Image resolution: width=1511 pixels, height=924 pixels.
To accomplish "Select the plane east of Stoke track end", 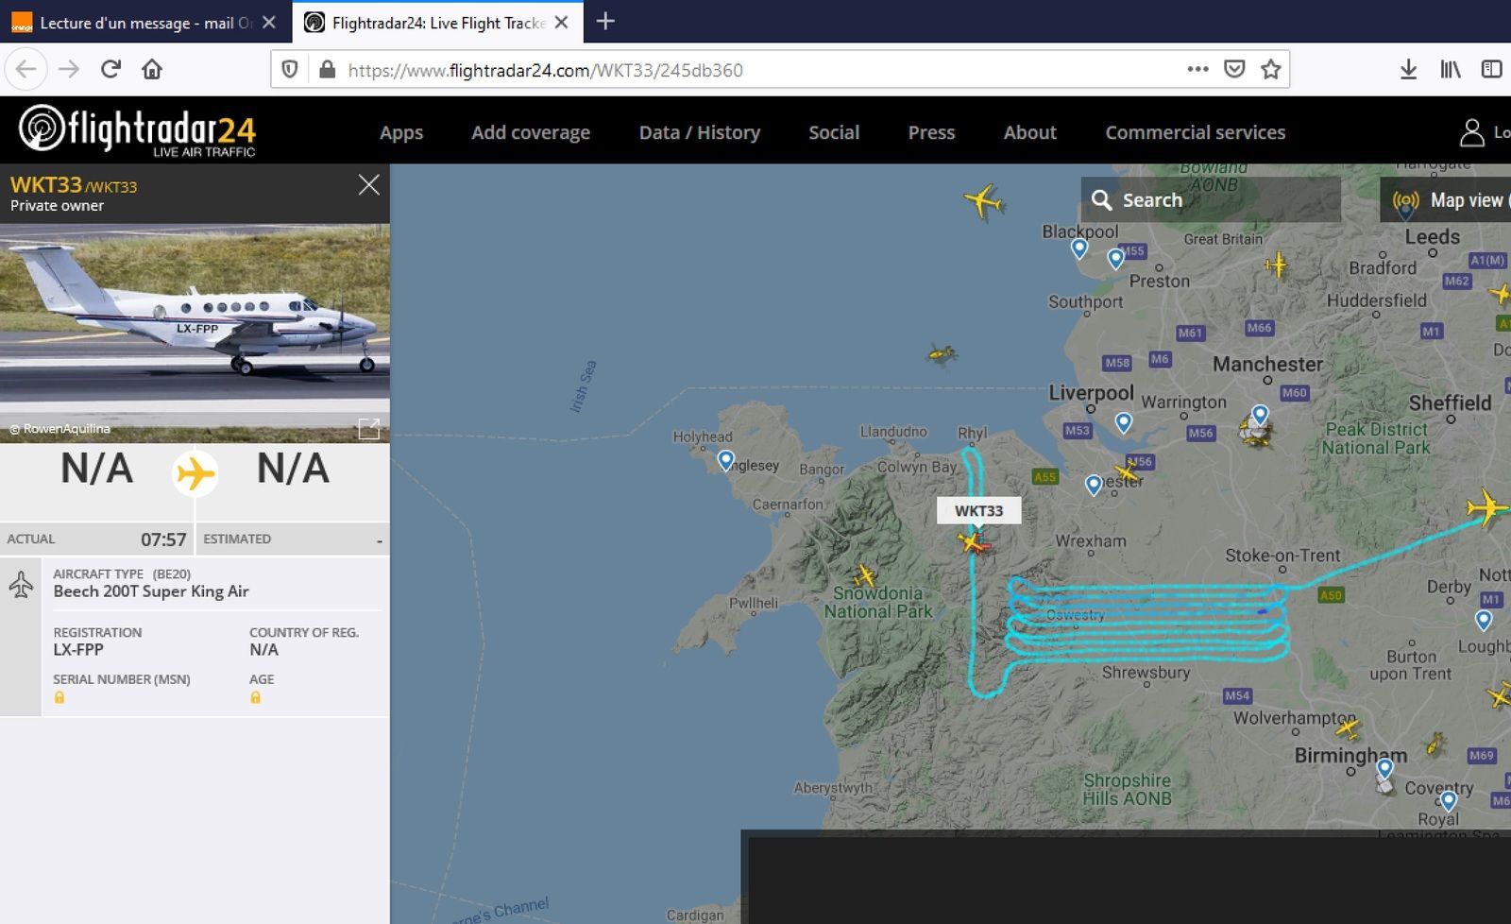I will 1487,508.
